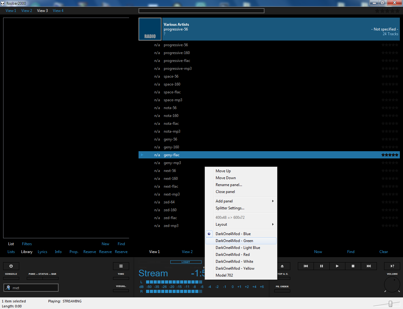Toggle the VISUAL. indicator switch
The image size is (403, 309).
tap(121, 290)
